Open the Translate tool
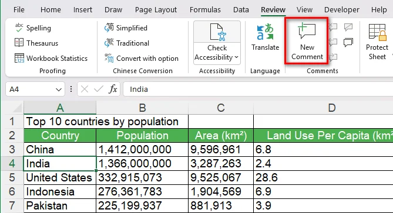 (265, 37)
